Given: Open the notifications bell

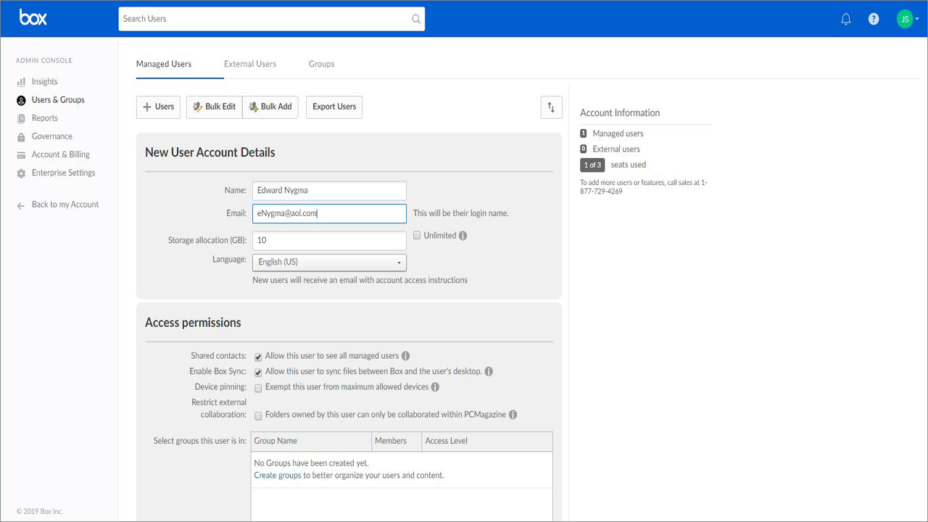Looking at the screenshot, I should [845, 19].
